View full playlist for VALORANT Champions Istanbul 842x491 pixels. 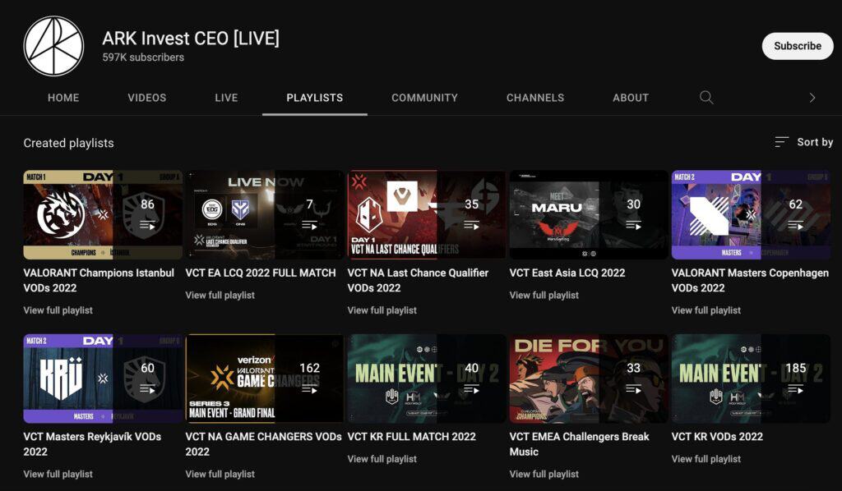coord(58,310)
